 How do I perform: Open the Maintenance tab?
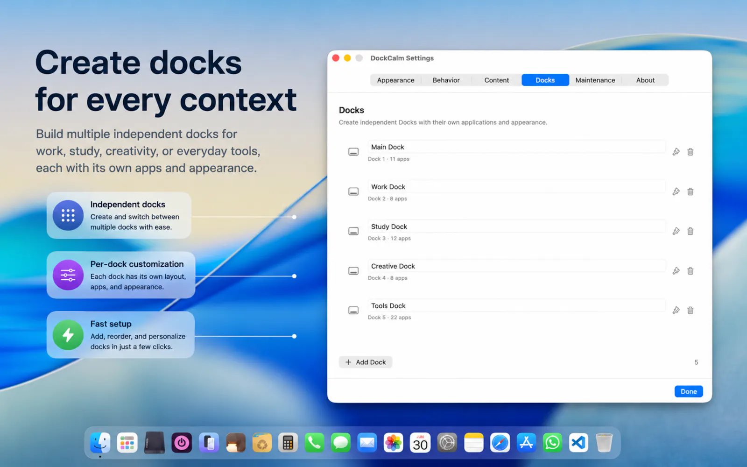tap(595, 80)
